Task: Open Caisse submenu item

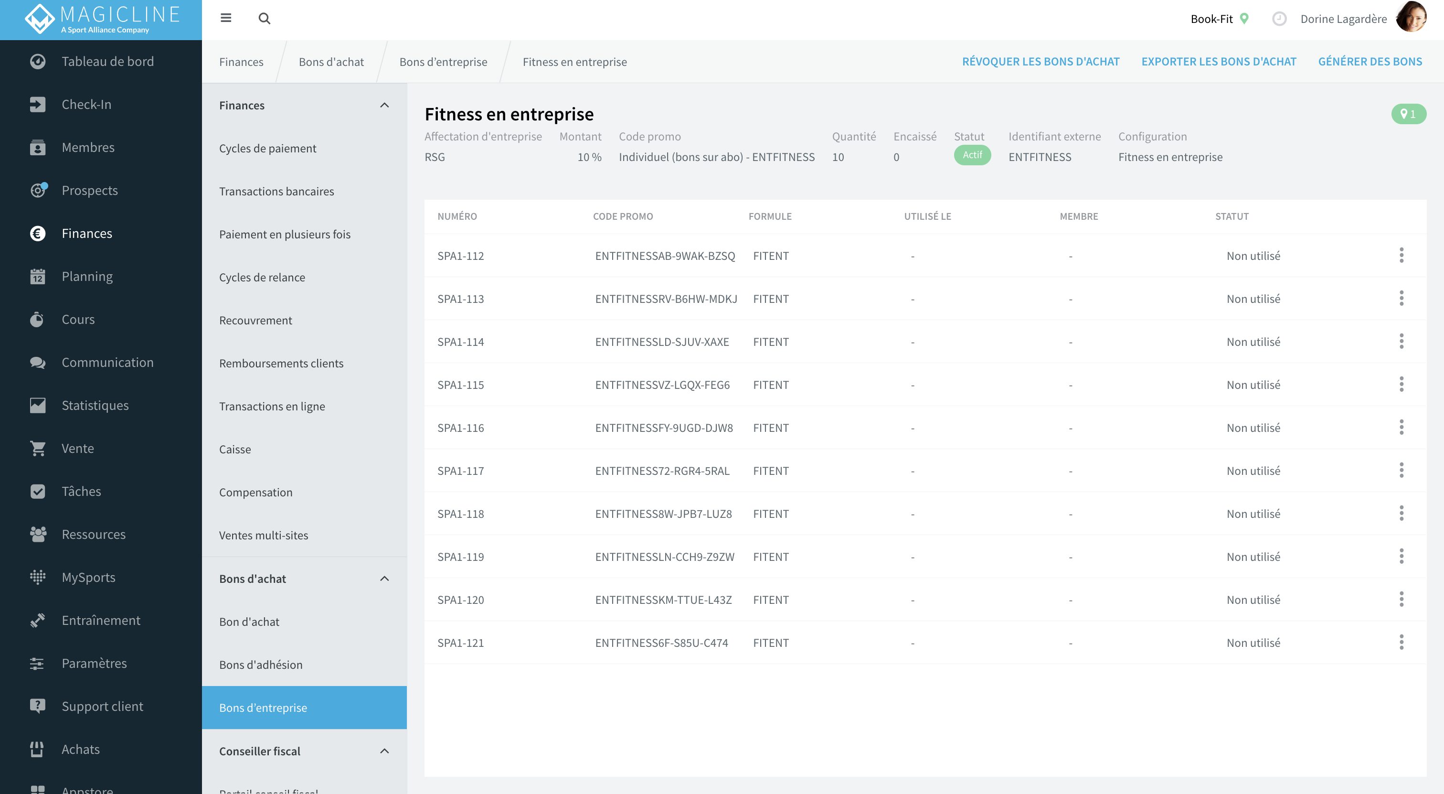Action: (304, 449)
